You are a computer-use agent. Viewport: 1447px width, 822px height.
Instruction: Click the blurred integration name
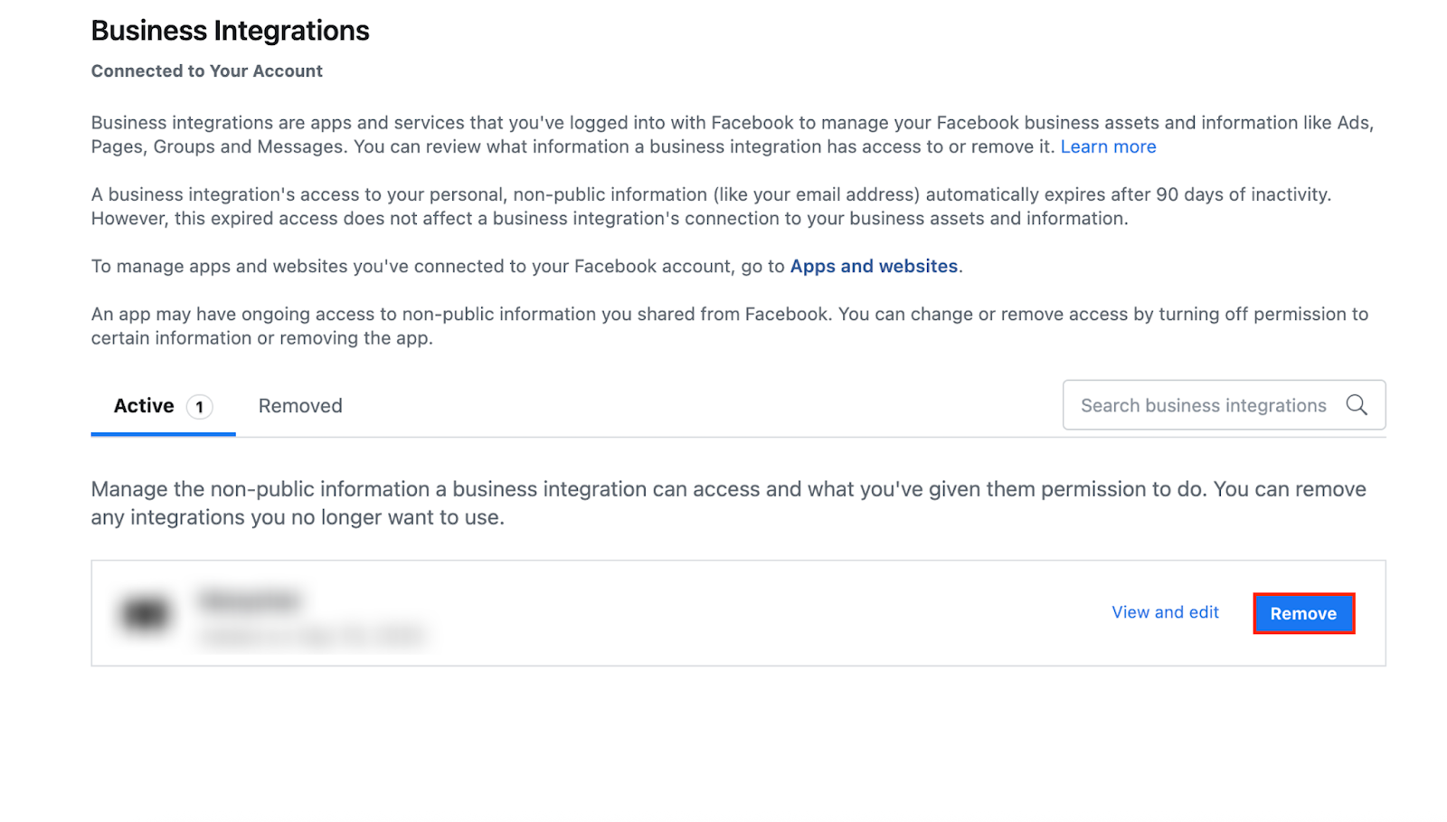pyautogui.click(x=250, y=600)
